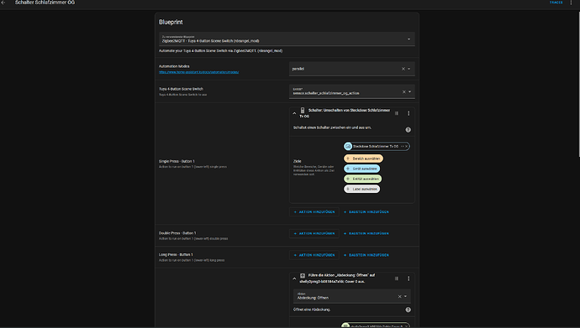This screenshot has width=580, height=328.
Task: Open the Aktion dropdown showing Abdeckung Öffnen
Action: (351, 296)
